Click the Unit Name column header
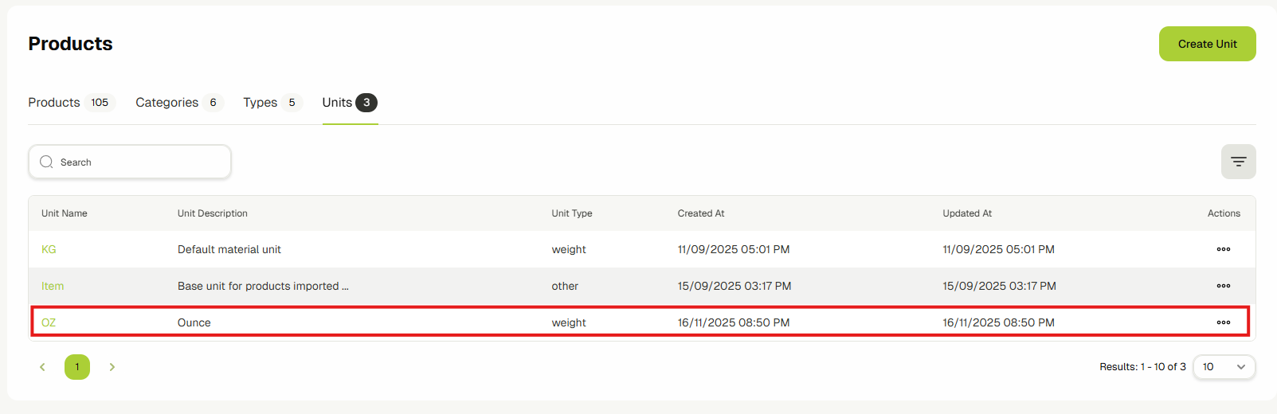1277x414 pixels. [x=65, y=213]
